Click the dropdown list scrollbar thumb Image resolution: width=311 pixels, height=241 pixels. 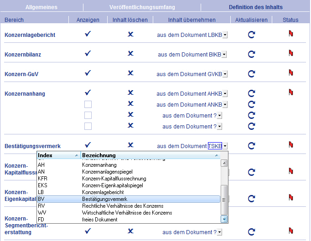click(224, 200)
